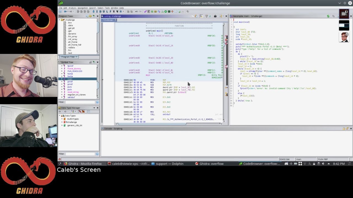Click the Data Type Manager collapse-all icon
Viewport: 353px width, 198px height.
coord(89,112)
